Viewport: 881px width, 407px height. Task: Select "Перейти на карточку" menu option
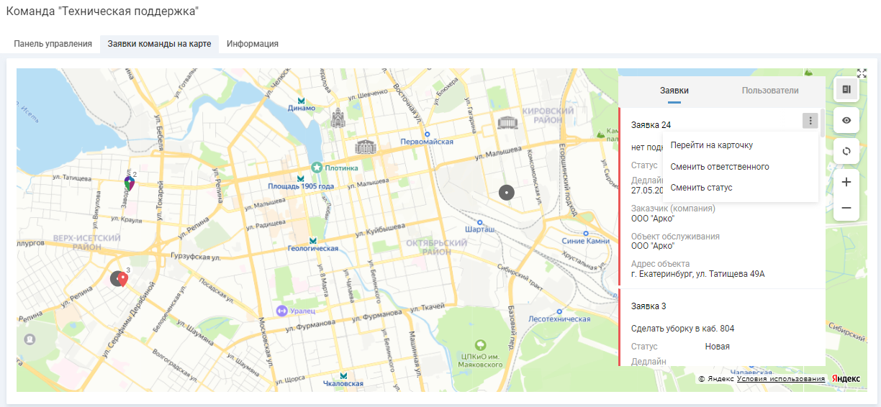(x=711, y=145)
